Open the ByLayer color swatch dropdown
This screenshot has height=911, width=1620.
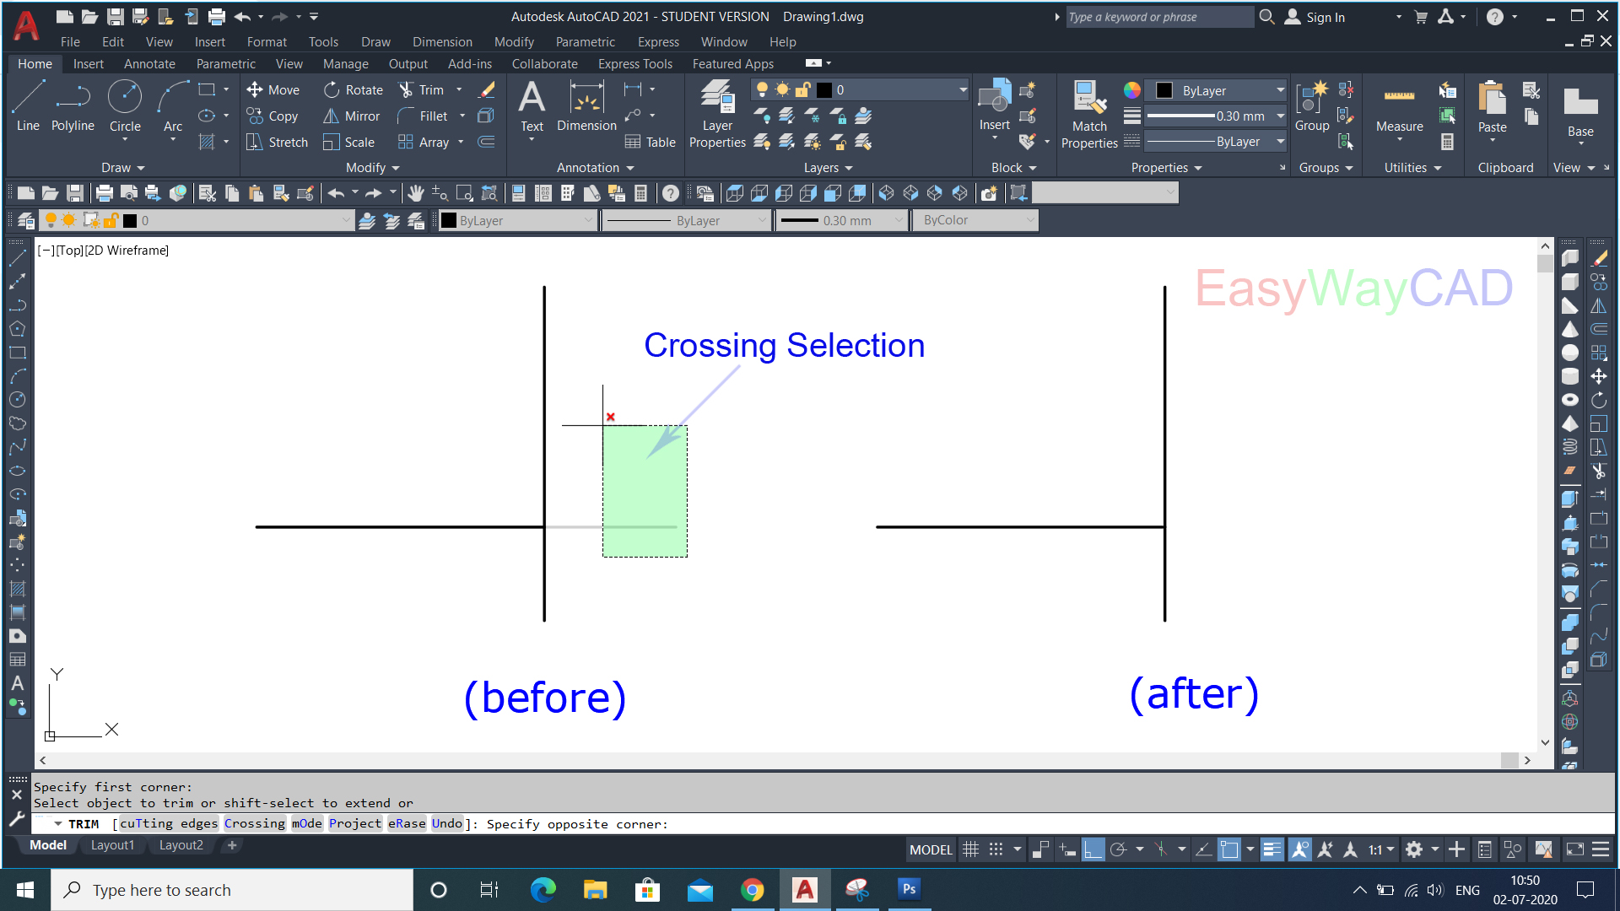tap(1280, 89)
